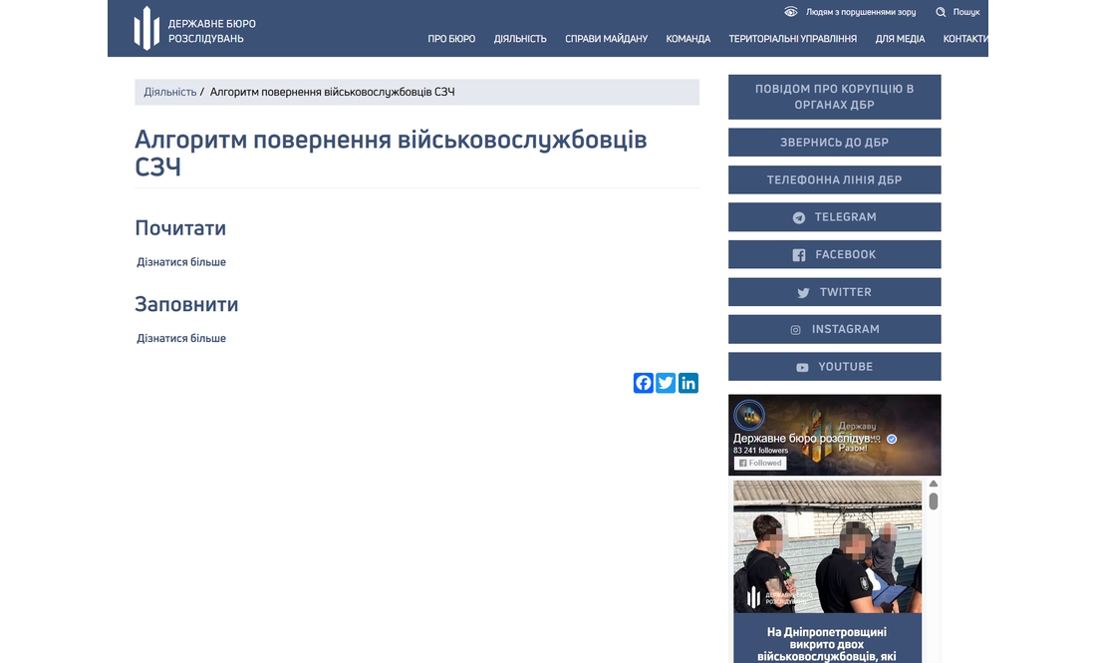The height and width of the screenshot is (663, 1096).
Task: Open the ПРО БЮРО menu
Action: click(451, 39)
